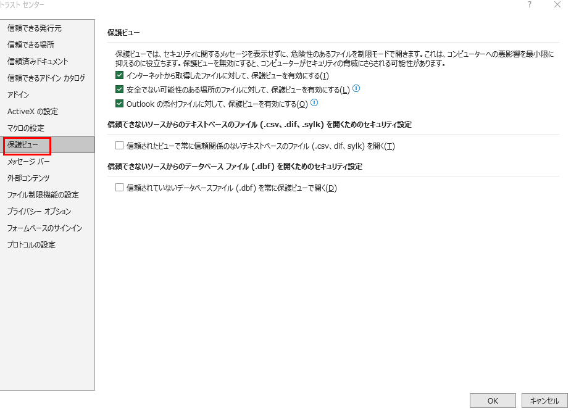Enable opening untrusted text-based files checkbox
This screenshot has height=411, width=571.
[x=120, y=146]
